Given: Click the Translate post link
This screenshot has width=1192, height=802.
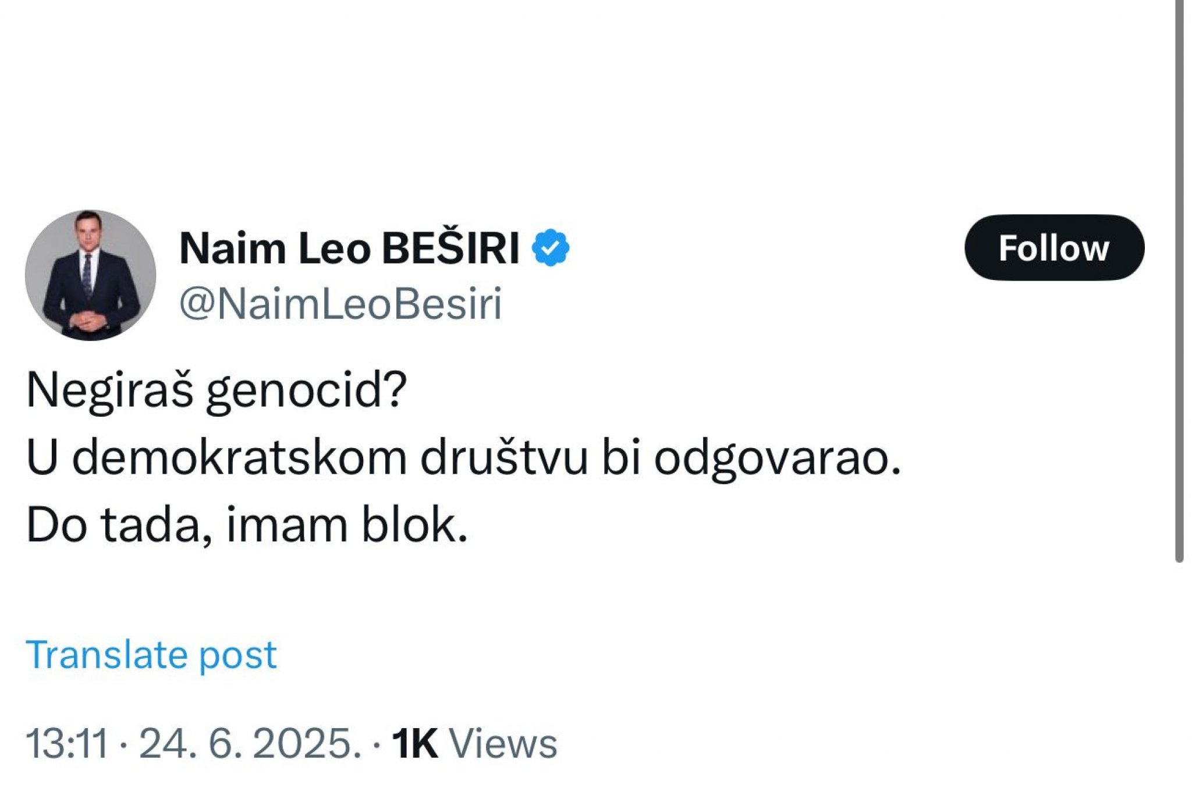Looking at the screenshot, I should tap(151, 654).
